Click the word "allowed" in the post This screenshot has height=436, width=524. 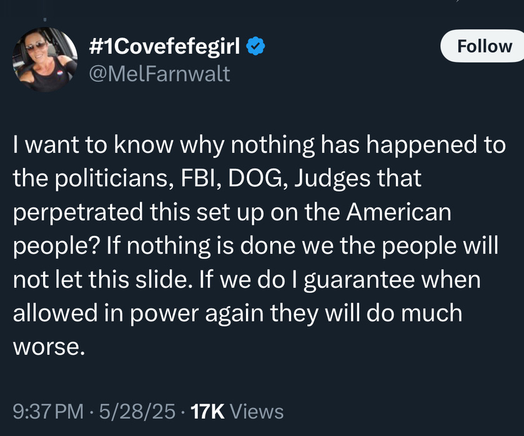click(x=55, y=313)
